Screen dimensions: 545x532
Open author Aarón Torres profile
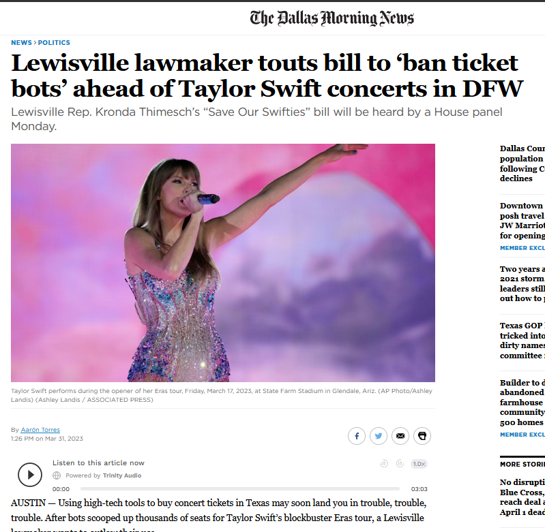click(40, 430)
